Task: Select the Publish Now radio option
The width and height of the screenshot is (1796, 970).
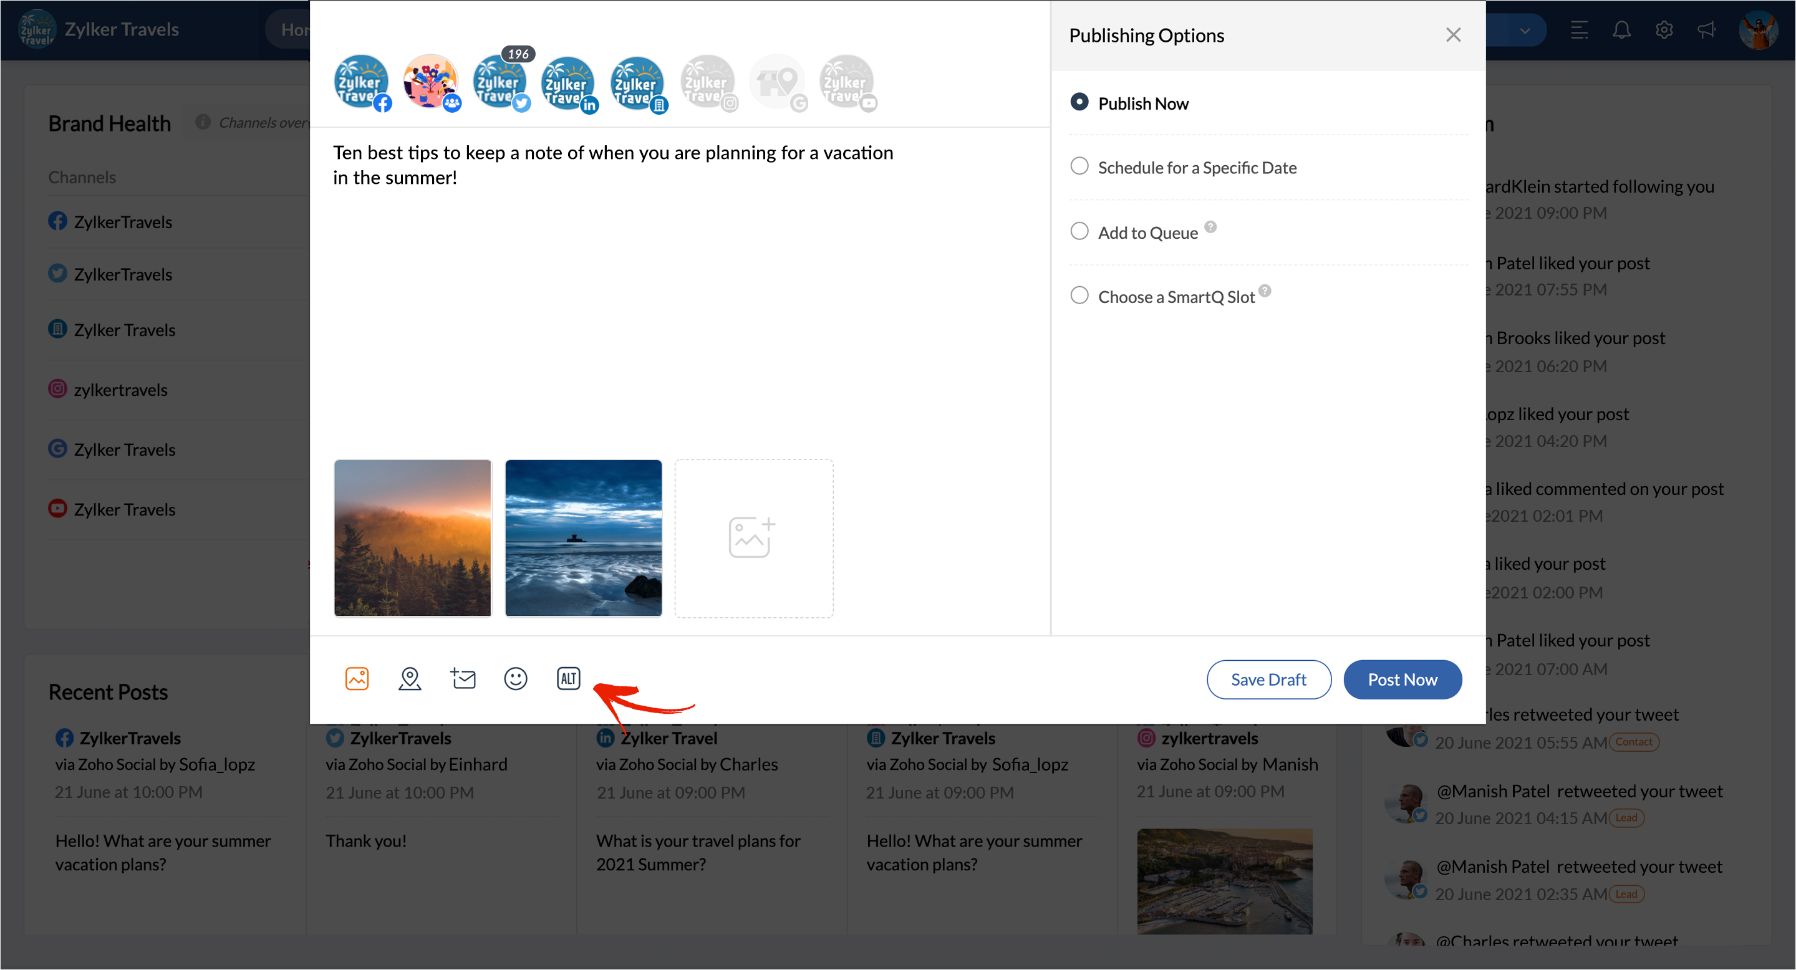Action: 1079,102
